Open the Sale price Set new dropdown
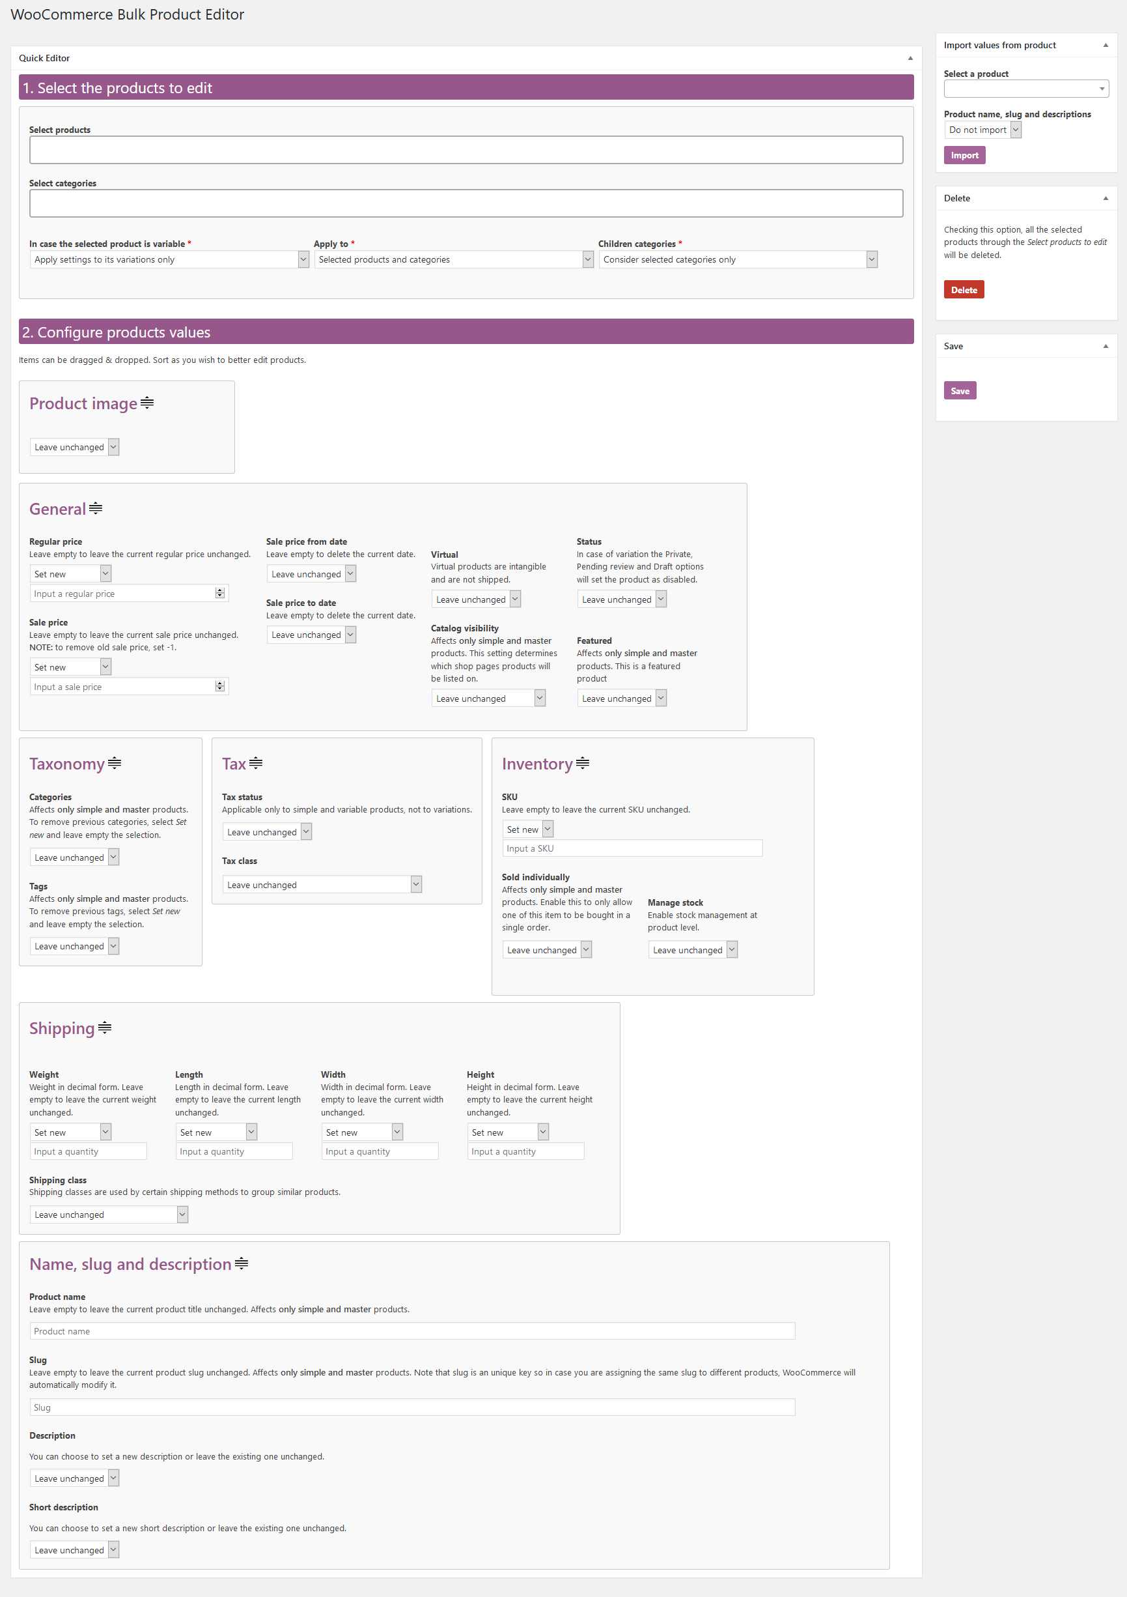The height and width of the screenshot is (1597, 1127). click(x=70, y=667)
